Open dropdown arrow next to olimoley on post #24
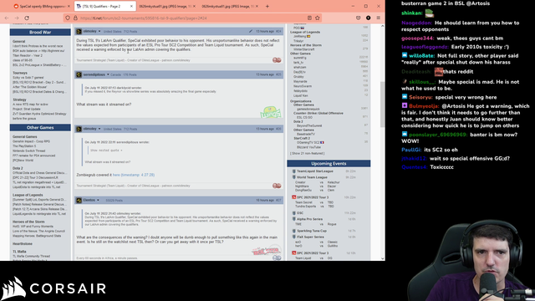The width and height of the screenshot is (535, 301). click(x=99, y=32)
